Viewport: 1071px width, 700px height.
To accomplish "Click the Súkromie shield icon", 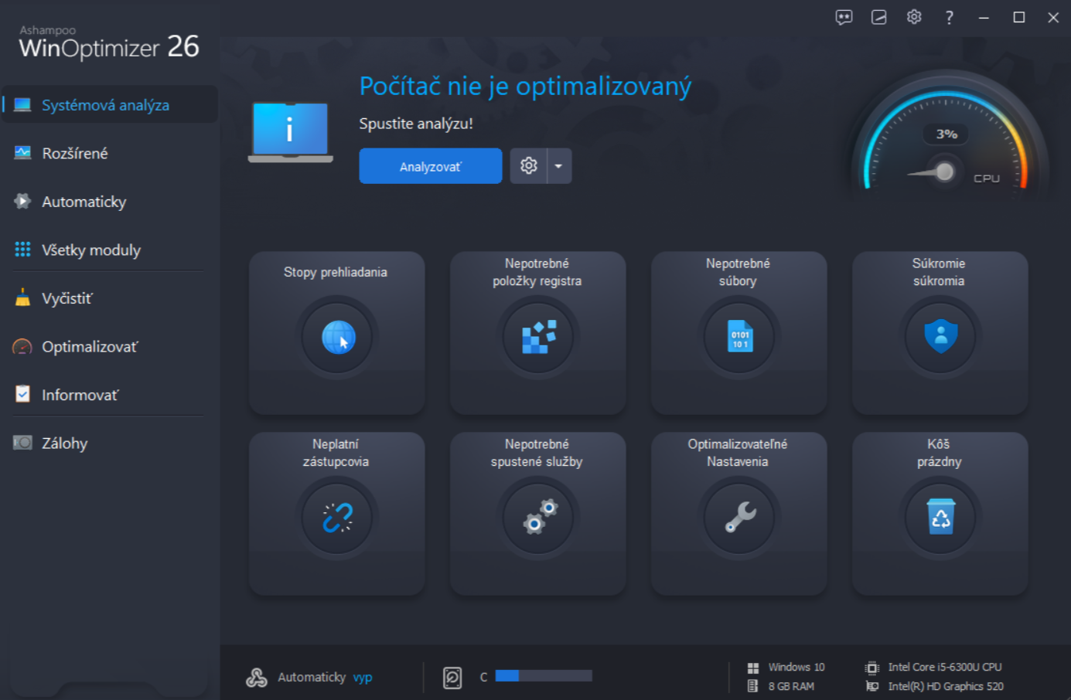I will 941,337.
